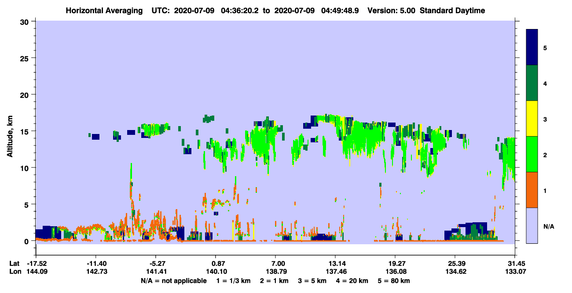Click legend text 'N/A = not applicable'
Viewport: 572px width, 293px height.
pyautogui.click(x=173, y=281)
